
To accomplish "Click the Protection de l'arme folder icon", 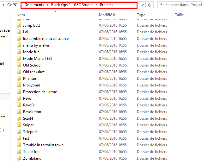I will [x=19, y=92].
